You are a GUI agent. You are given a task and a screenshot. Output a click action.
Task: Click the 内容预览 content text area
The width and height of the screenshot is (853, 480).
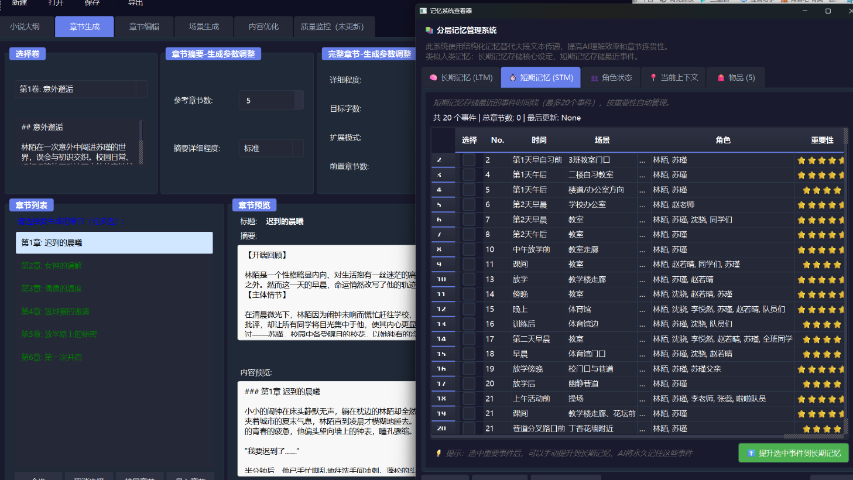pos(327,428)
